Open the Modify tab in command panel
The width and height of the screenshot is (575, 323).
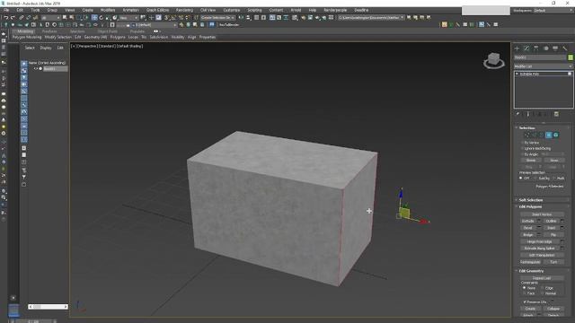click(526, 48)
